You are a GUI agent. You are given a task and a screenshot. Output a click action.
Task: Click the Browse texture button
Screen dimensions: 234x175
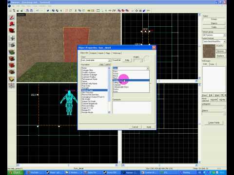pos(221,51)
